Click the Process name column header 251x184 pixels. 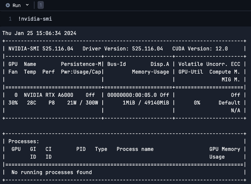(135, 149)
